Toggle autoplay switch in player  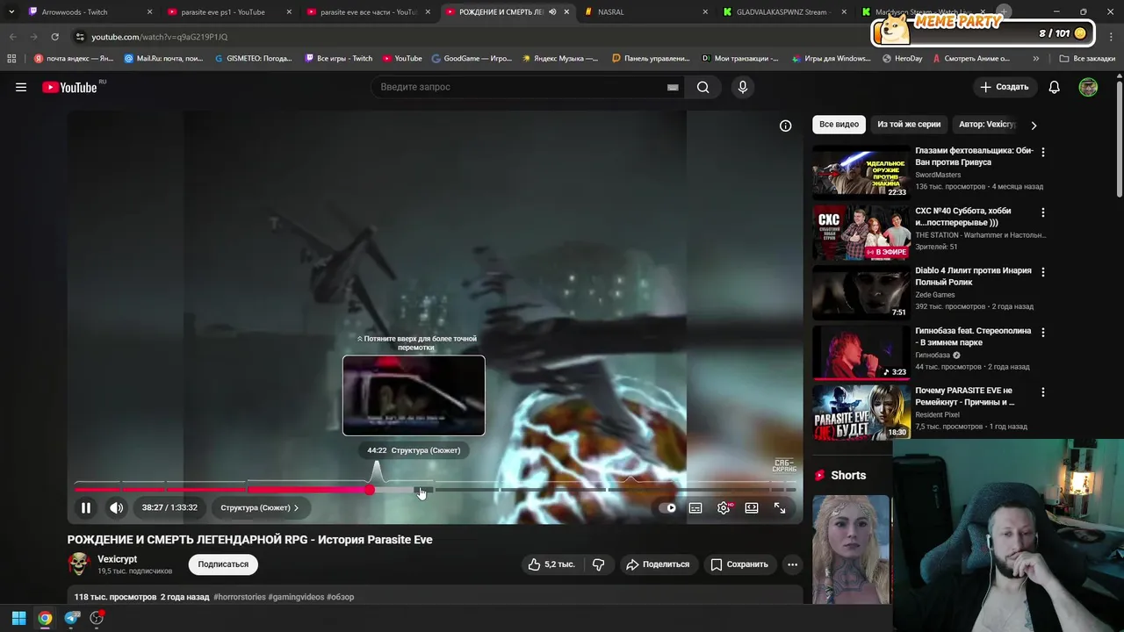668,507
